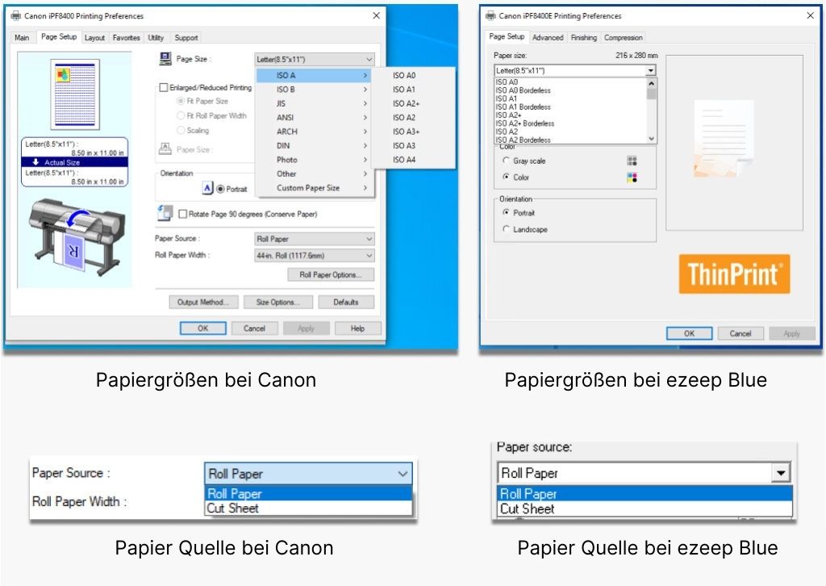Click the grayed-out Paper Size icon

click(165, 149)
